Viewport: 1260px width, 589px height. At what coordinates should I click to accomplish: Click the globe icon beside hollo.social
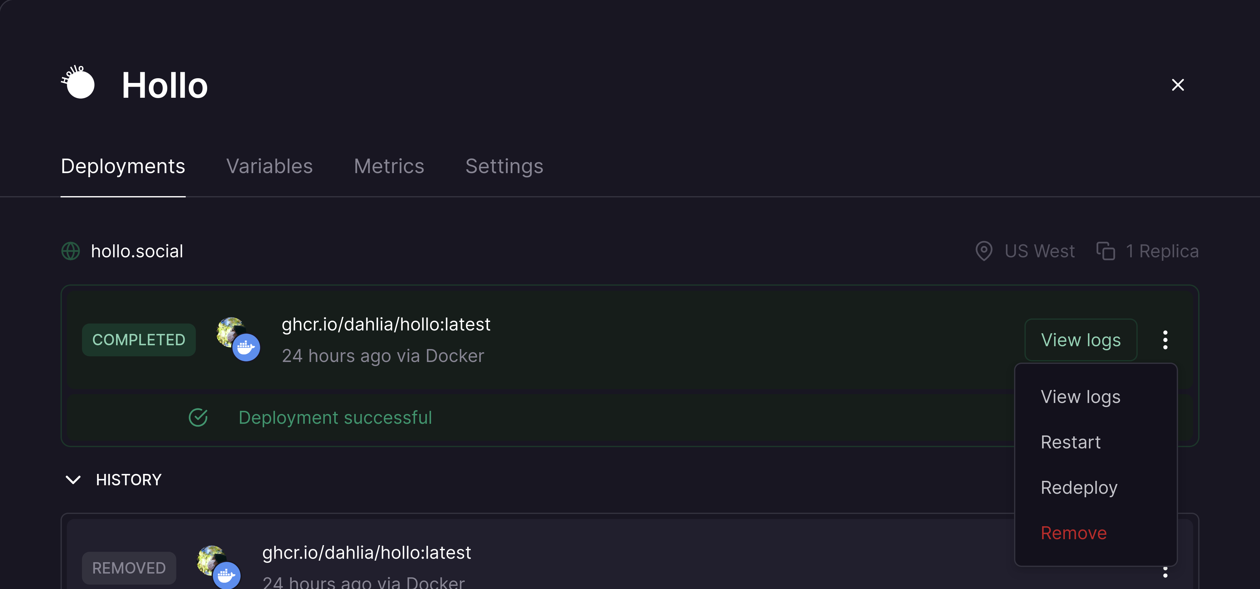pos(71,251)
